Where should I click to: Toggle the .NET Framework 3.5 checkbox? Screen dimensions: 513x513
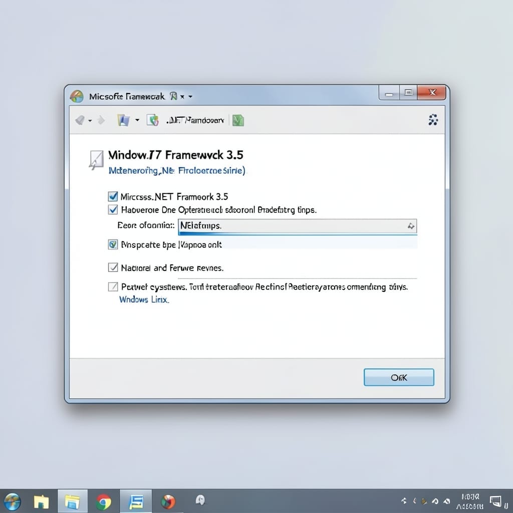coord(113,196)
